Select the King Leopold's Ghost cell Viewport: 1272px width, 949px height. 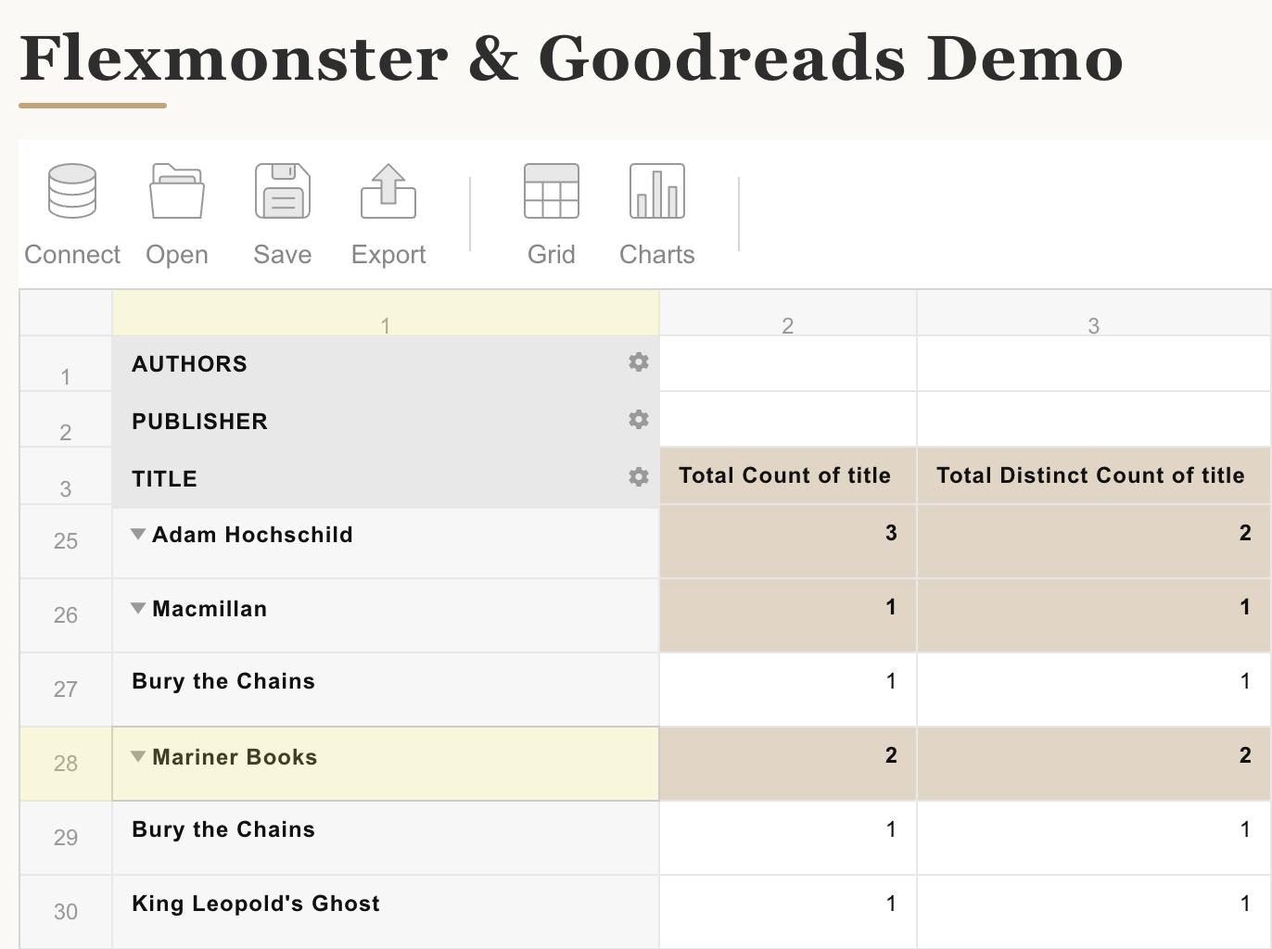point(255,903)
